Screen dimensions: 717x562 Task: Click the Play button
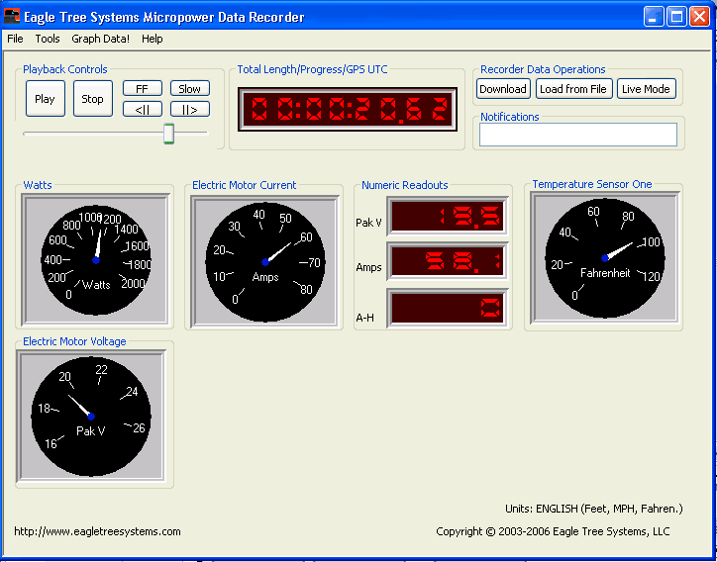pyautogui.click(x=45, y=99)
